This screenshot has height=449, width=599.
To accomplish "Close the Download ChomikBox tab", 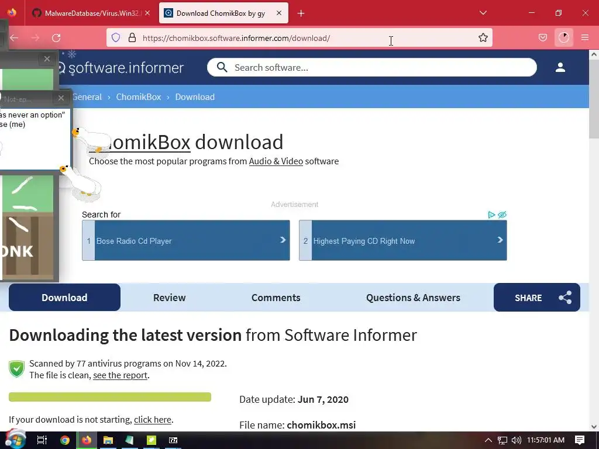I will click(x=279, y=13).
